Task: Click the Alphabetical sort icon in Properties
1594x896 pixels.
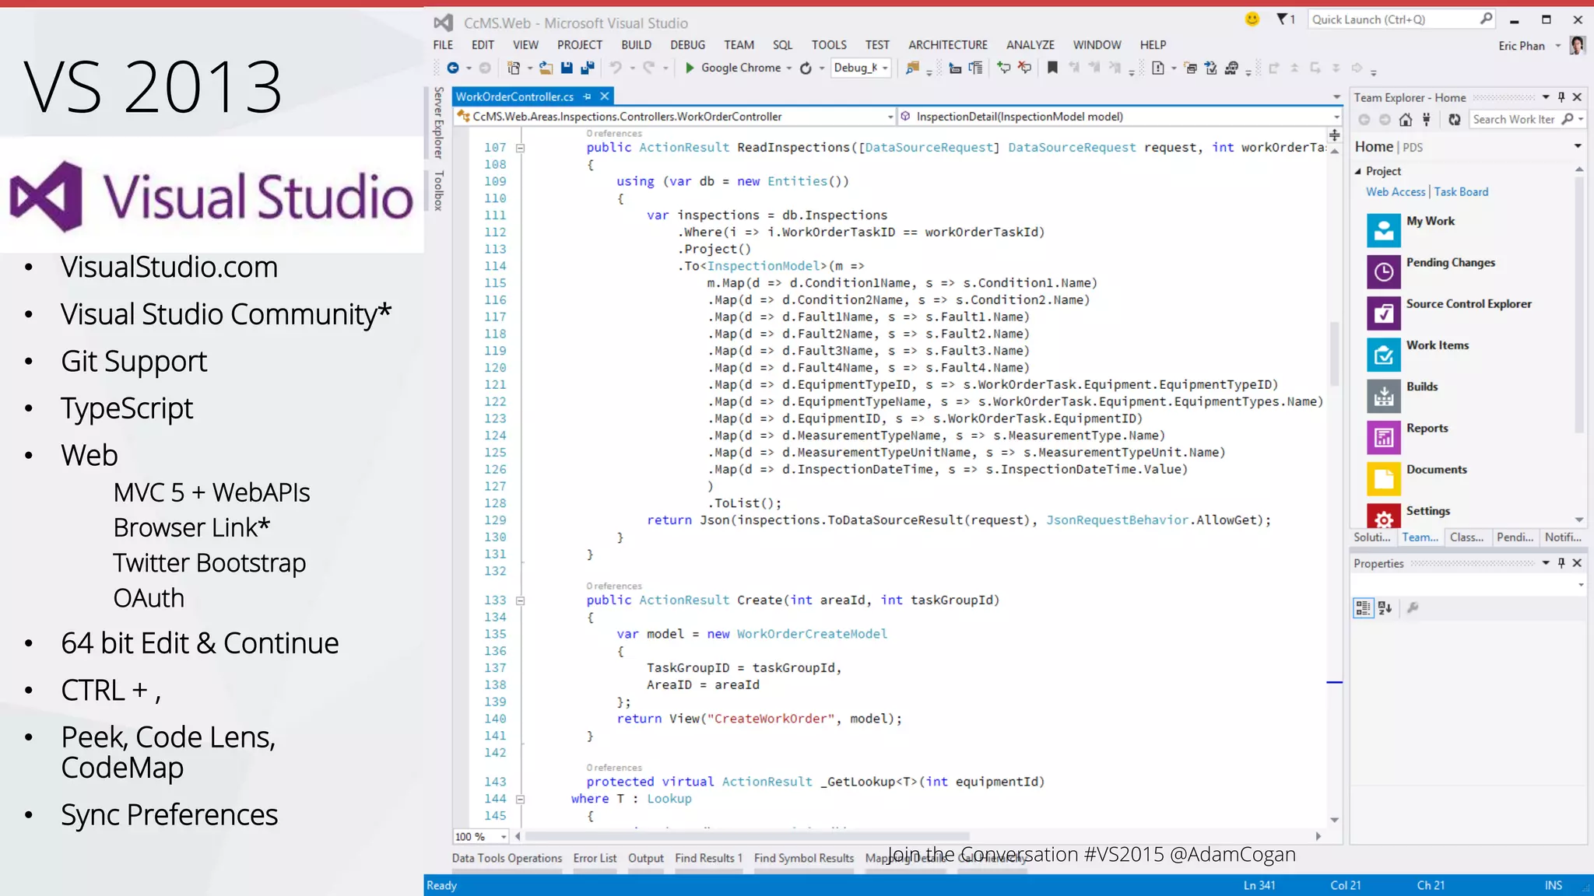Action: [1385, 607]
